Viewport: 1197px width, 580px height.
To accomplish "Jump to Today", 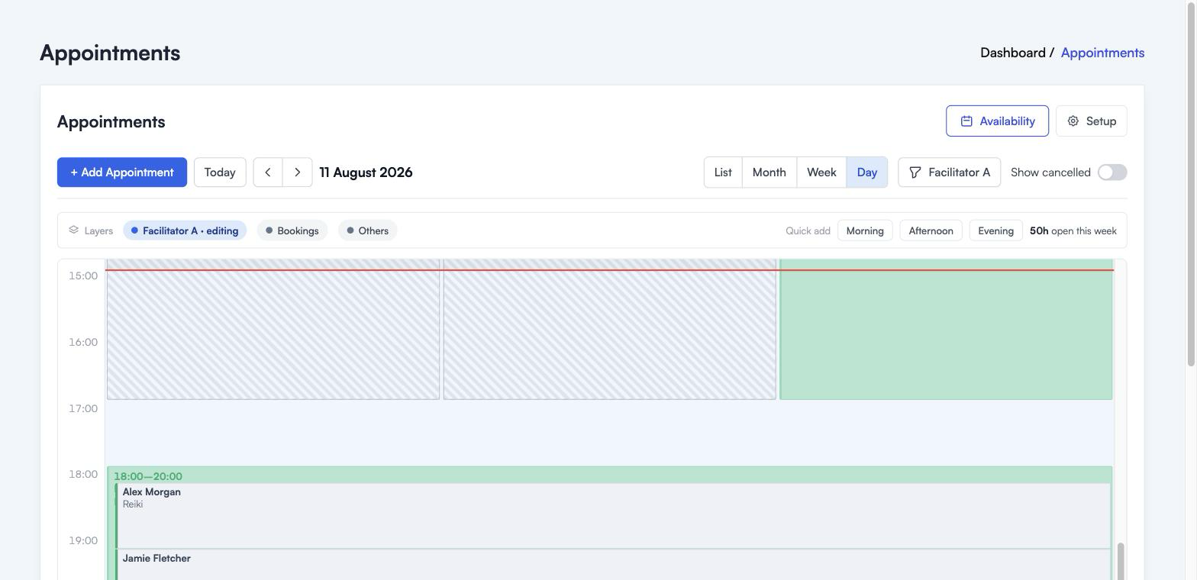I will [x=220, y=172].
